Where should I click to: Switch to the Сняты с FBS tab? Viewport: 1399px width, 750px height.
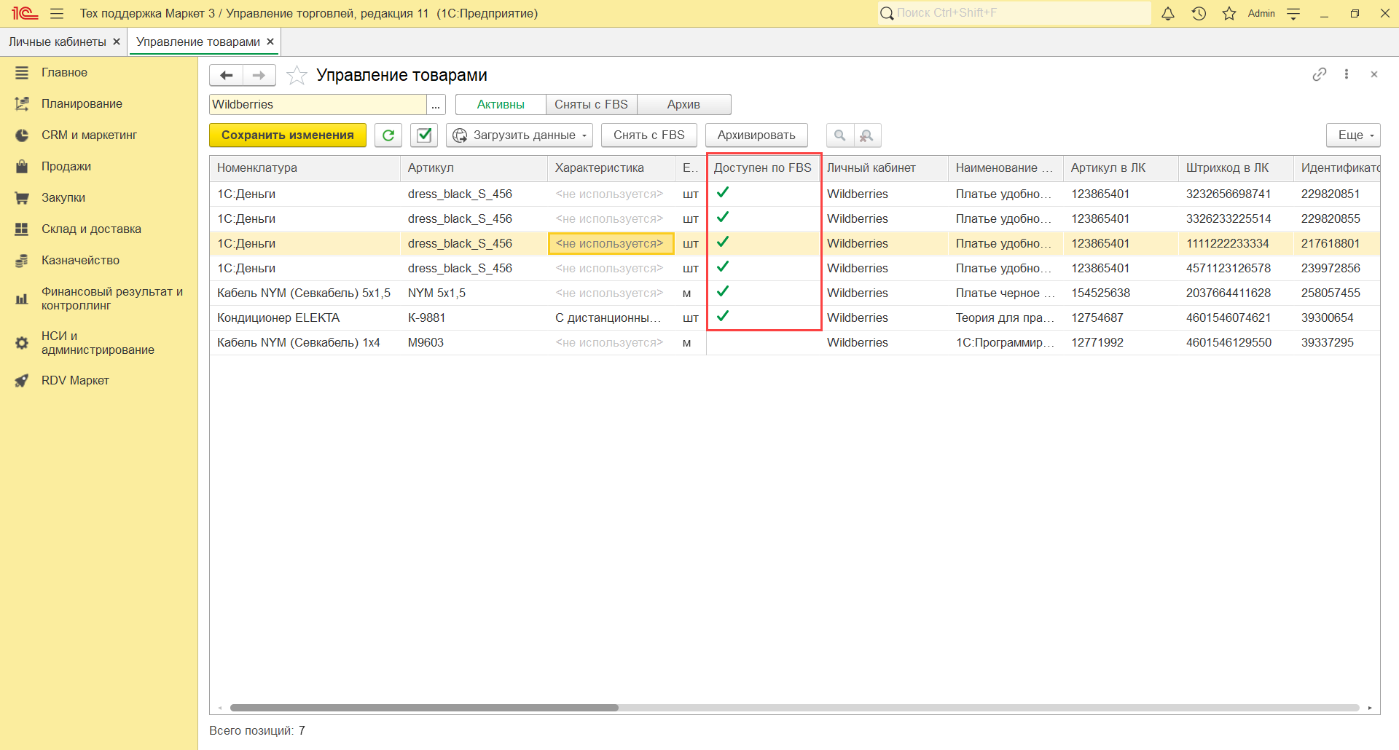591,105
